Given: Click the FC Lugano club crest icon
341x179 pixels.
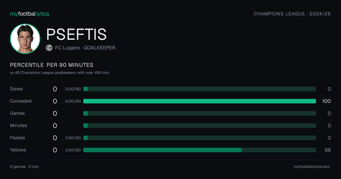Looking at the screenshot, I should coord(49,48).
